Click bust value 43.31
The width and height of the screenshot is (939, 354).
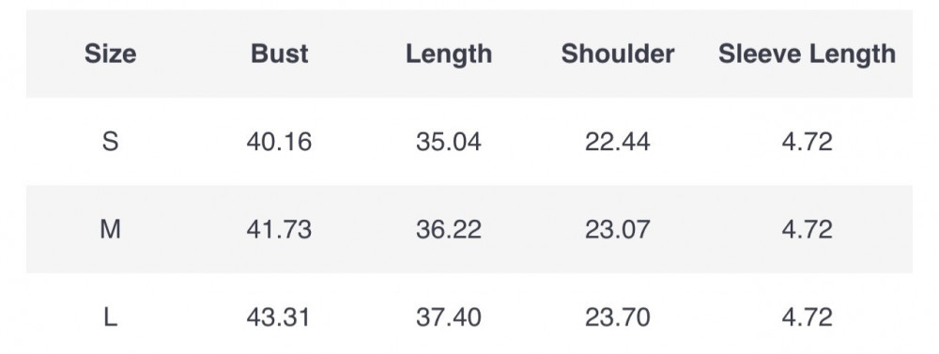click(279, 316)
